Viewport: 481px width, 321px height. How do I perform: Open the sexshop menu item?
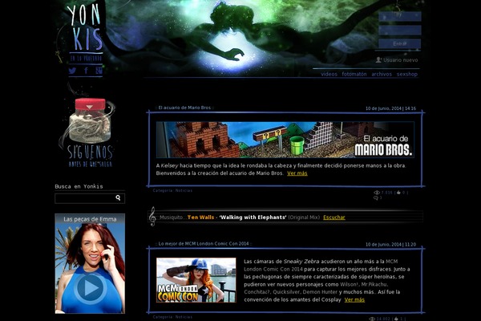pos(407,74)
